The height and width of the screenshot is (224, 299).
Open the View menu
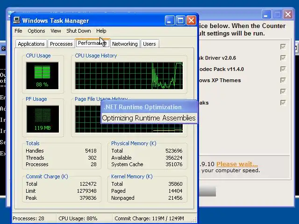56,31
